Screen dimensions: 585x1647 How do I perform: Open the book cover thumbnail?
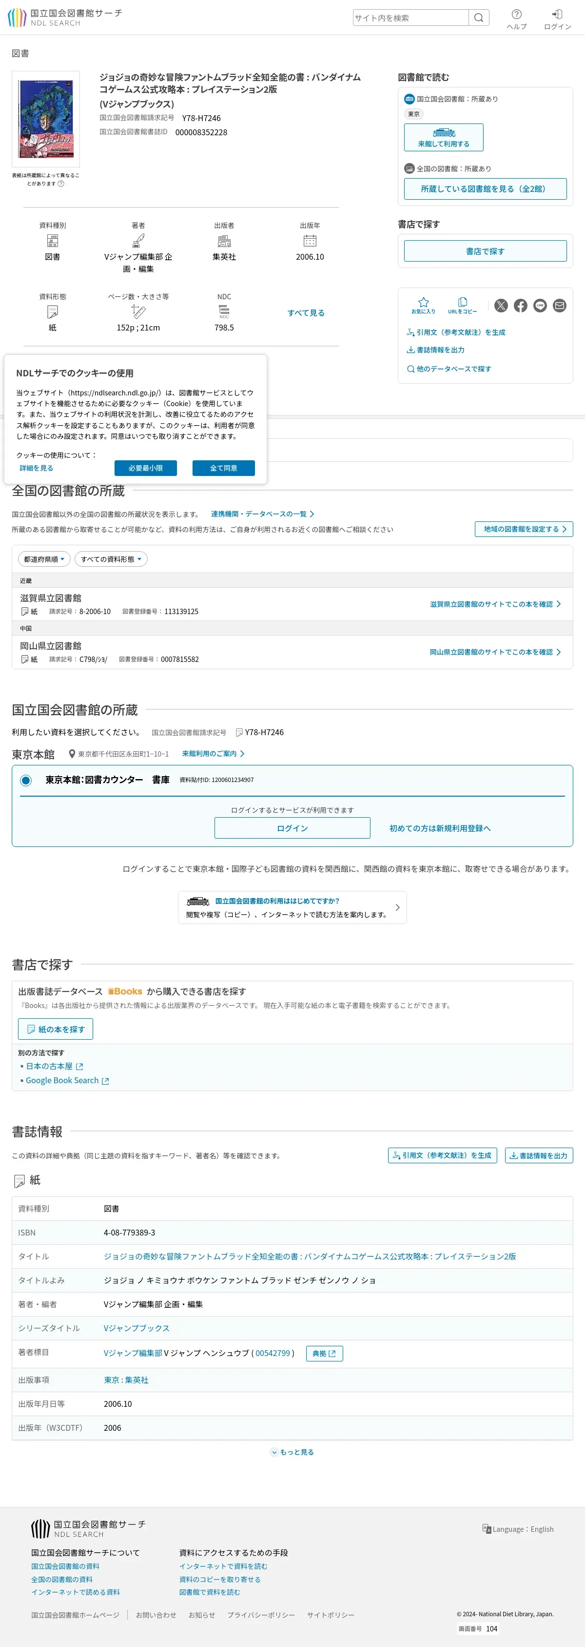tap(46, 119)
